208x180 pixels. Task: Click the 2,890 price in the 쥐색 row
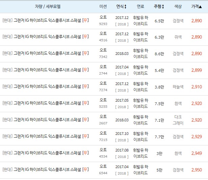coord(196,37)
